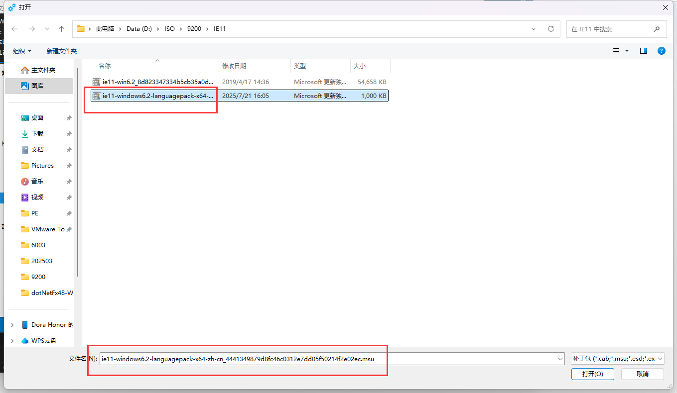Open recent locations chevron
This screenshot has height=393, width=677.
tap(47, 29)
